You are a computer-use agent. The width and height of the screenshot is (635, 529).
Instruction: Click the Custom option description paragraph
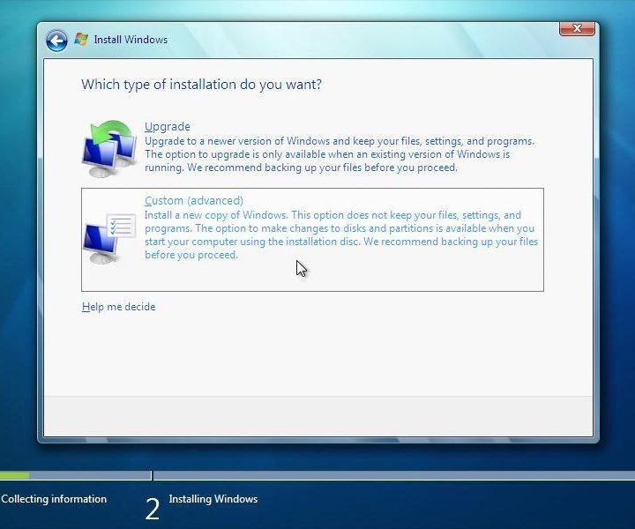(341, 235)
